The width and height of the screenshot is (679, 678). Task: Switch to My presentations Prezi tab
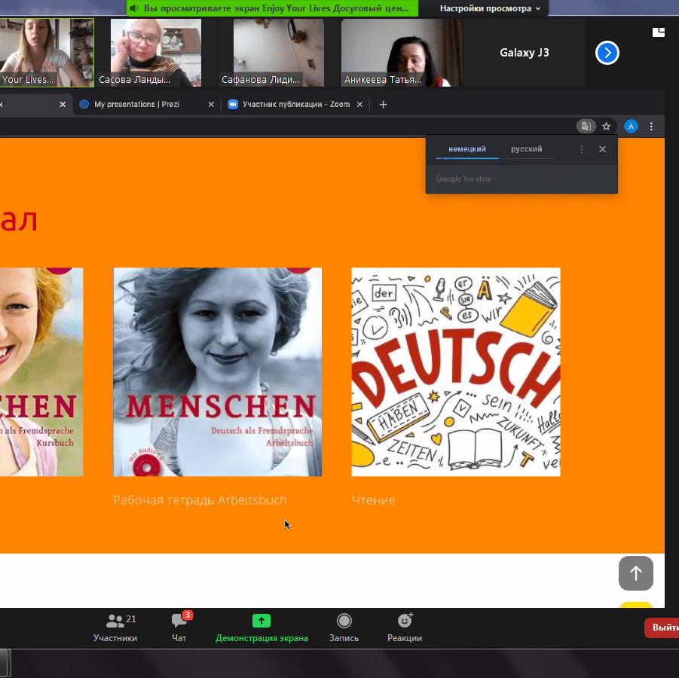(136, 105)
